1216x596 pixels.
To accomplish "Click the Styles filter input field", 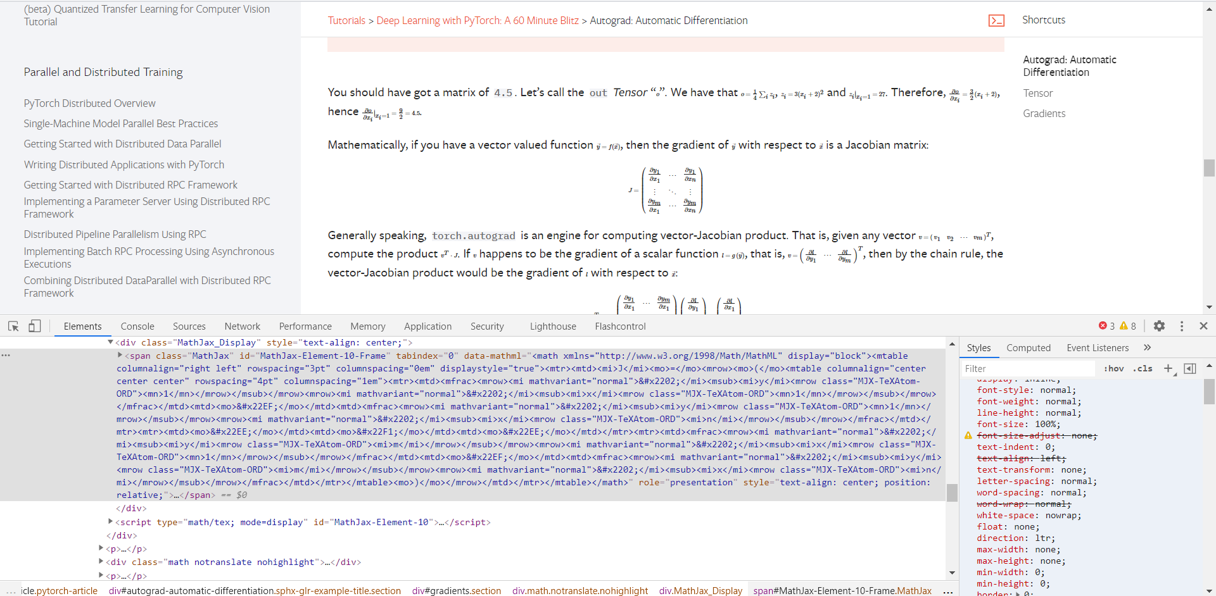I will tap(1028, 368).
